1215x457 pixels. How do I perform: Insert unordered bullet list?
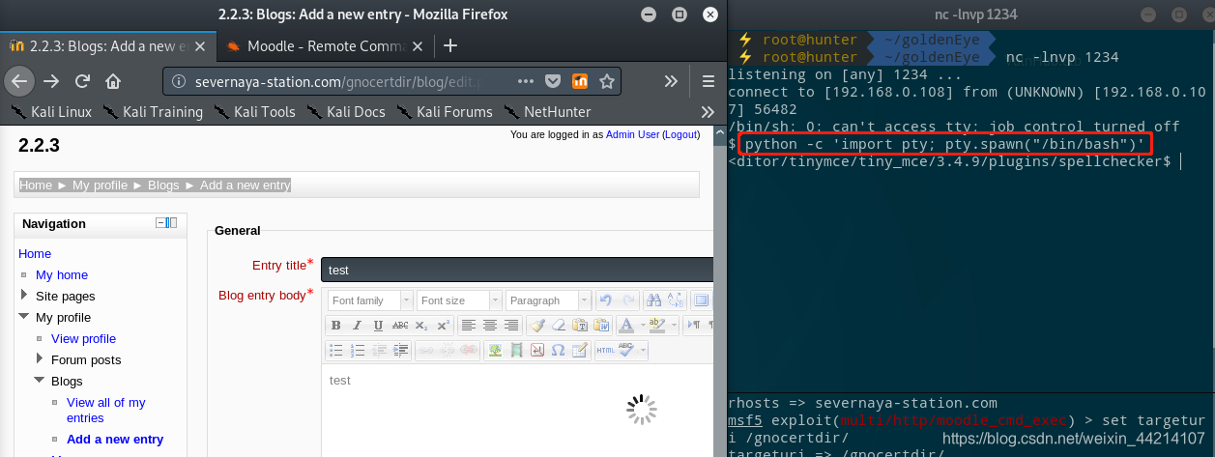click(x=335, y=351)
